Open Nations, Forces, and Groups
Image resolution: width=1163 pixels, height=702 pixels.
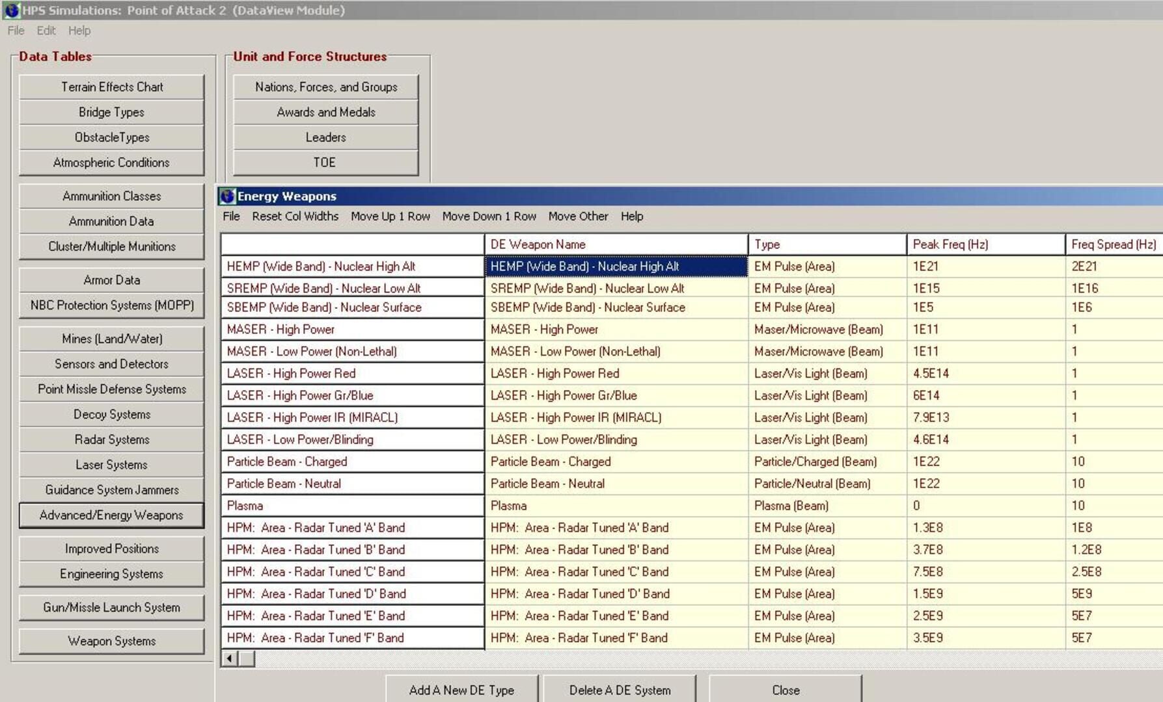[325, 86]
